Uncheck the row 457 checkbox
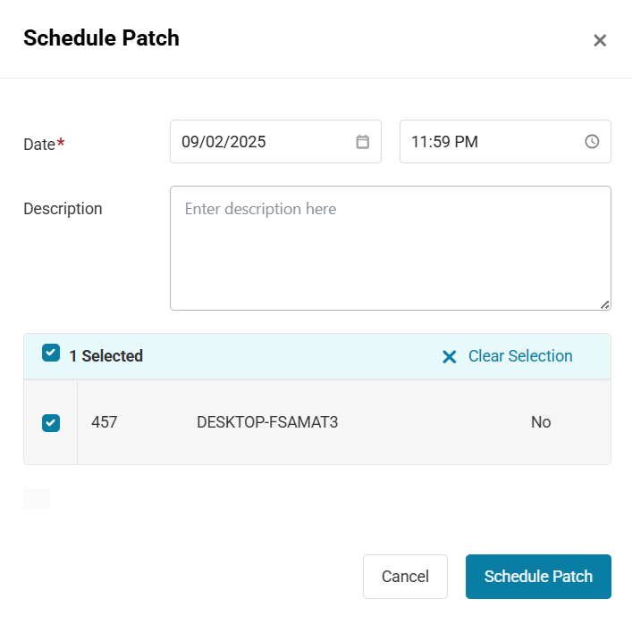This screenshot has width=632, height=624. coord(51,423)
